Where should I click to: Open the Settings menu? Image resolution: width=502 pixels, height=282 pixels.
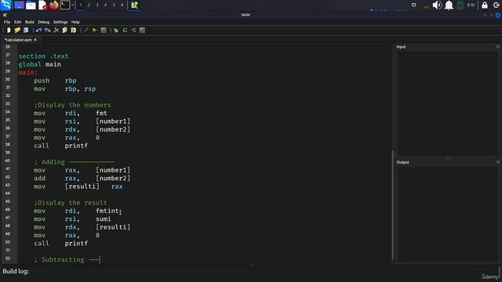(60, 22)
